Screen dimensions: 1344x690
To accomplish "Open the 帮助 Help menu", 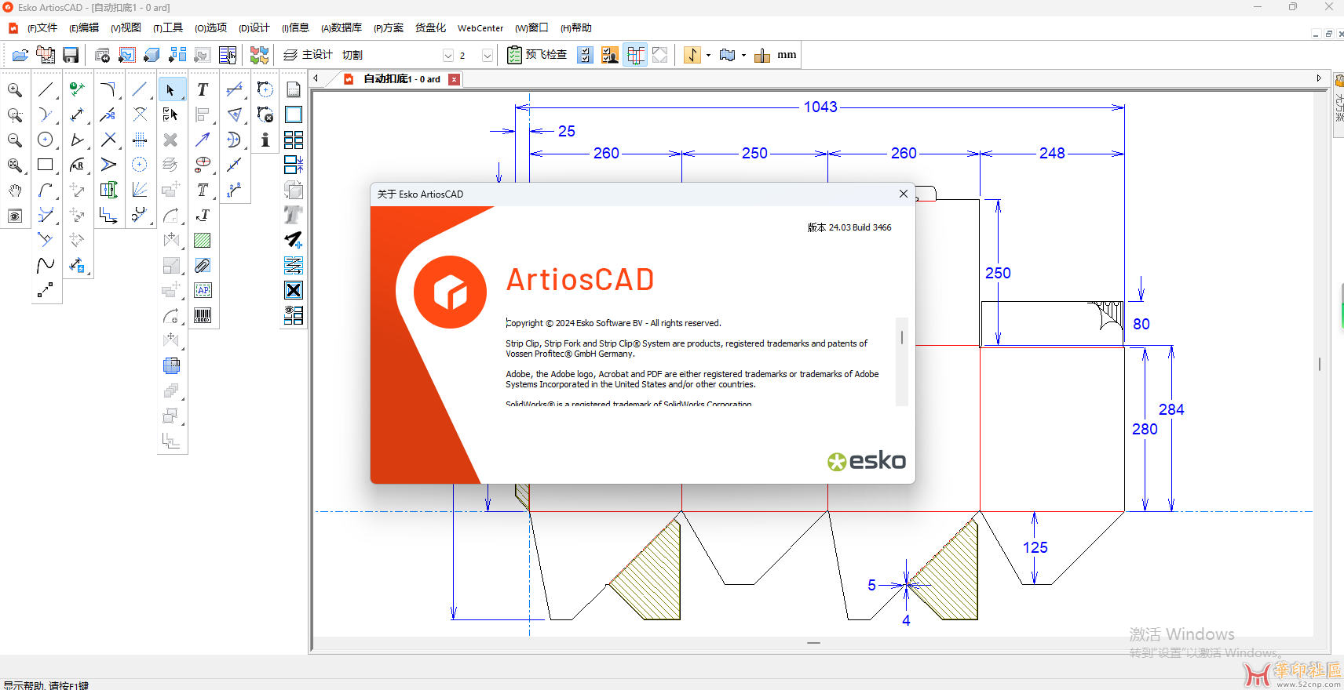I will click(x=576, y=28).
